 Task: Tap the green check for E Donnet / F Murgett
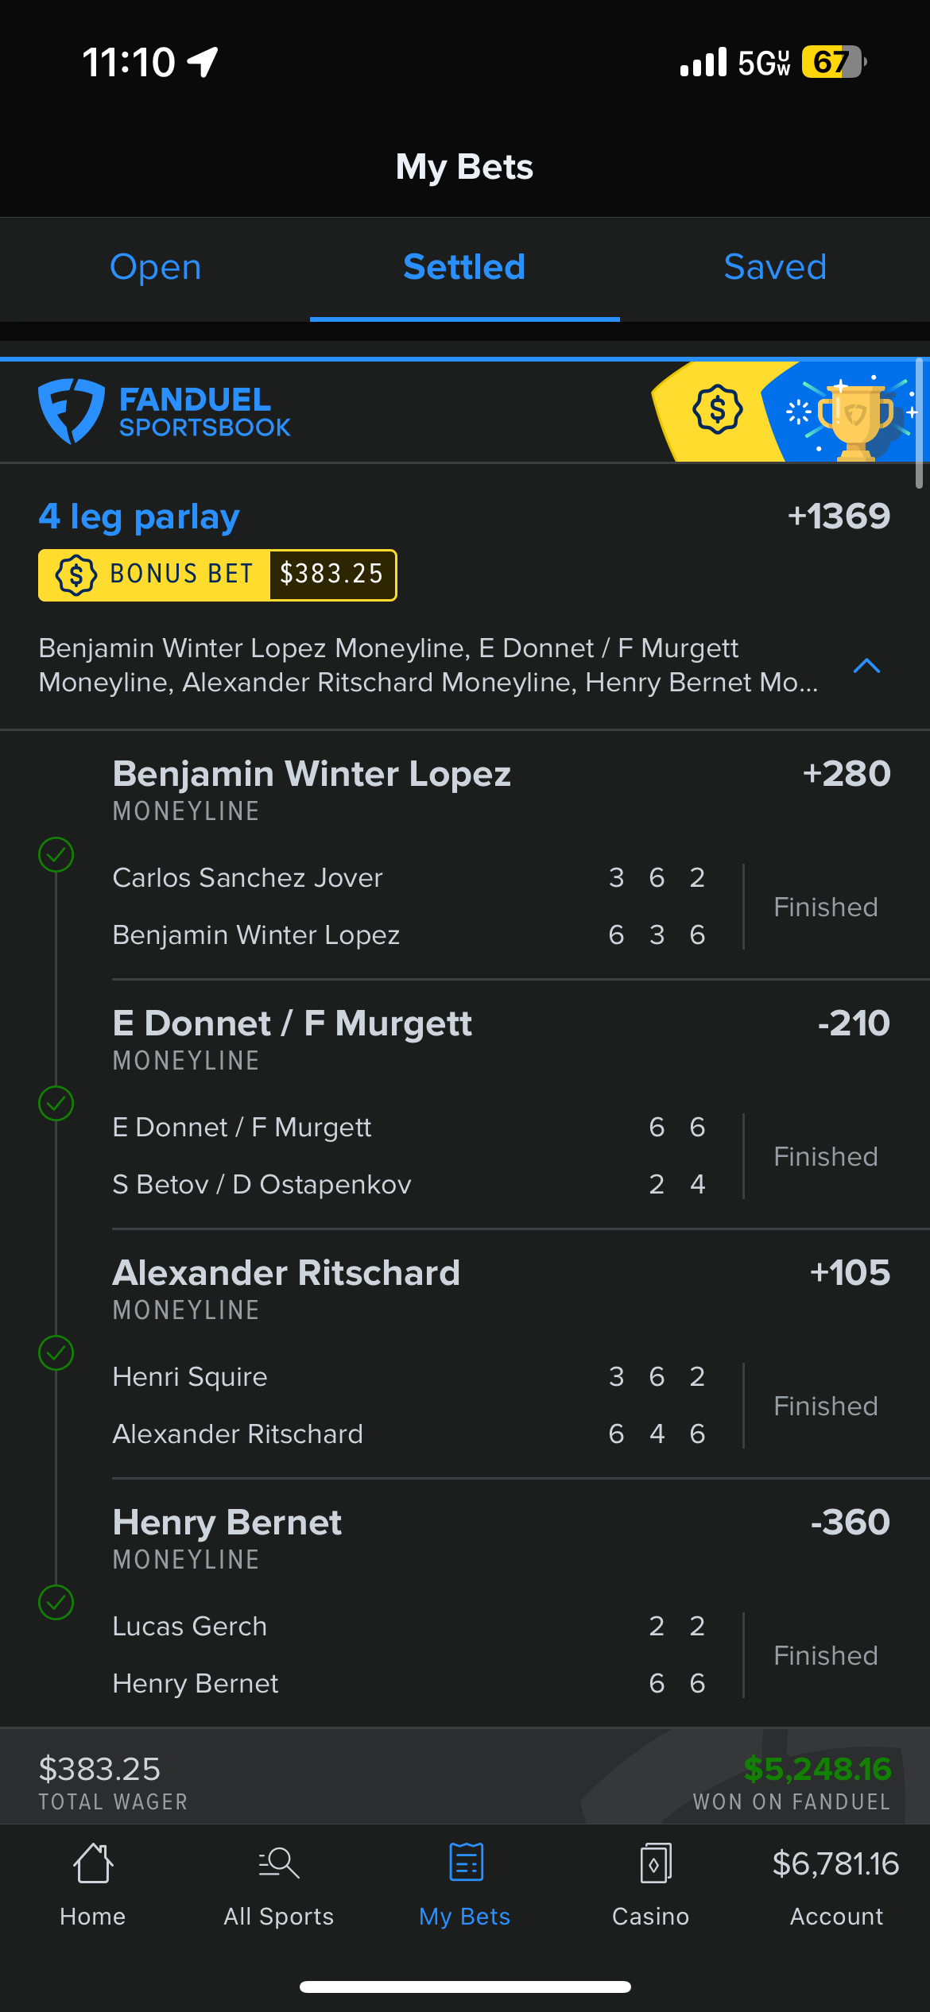tap(56, 1104)
